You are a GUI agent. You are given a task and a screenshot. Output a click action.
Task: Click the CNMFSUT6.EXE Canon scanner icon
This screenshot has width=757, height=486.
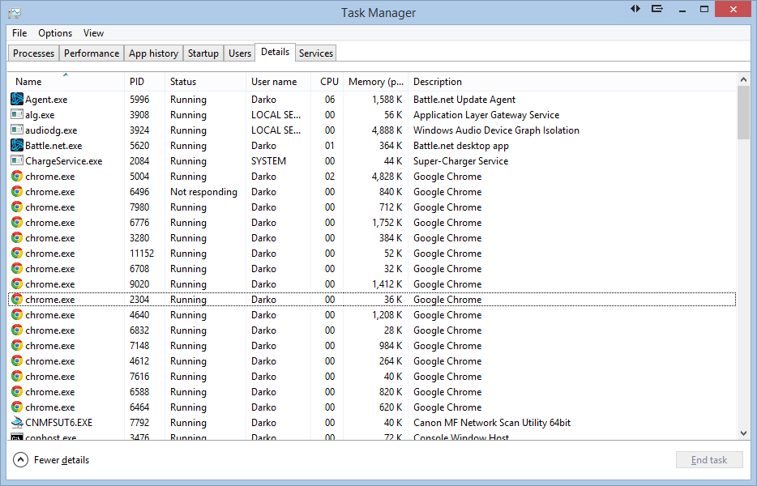pyautogui.click(x=17, y=423)
